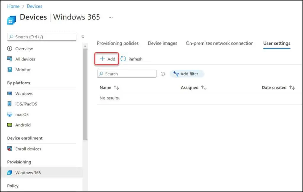Click the funnel icon in Add filter
The height and width of the screenshot is (192, 303).
(x=176, y=73)
